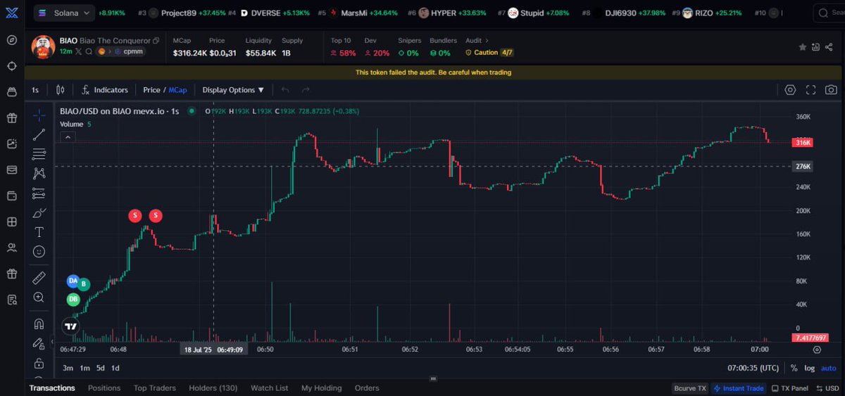Select the 1m date range
This screenshot has width=845, height=396.
click(x=84, y=368)
